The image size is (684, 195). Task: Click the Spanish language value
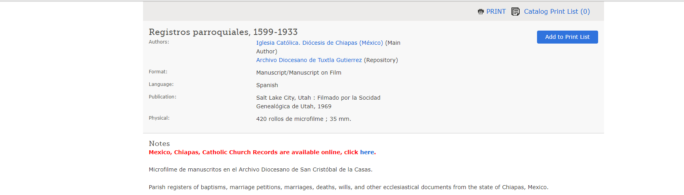point(267,85)
